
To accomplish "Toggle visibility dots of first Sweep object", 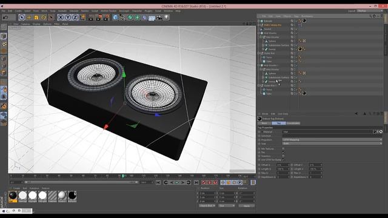I will tap(294, 49).
